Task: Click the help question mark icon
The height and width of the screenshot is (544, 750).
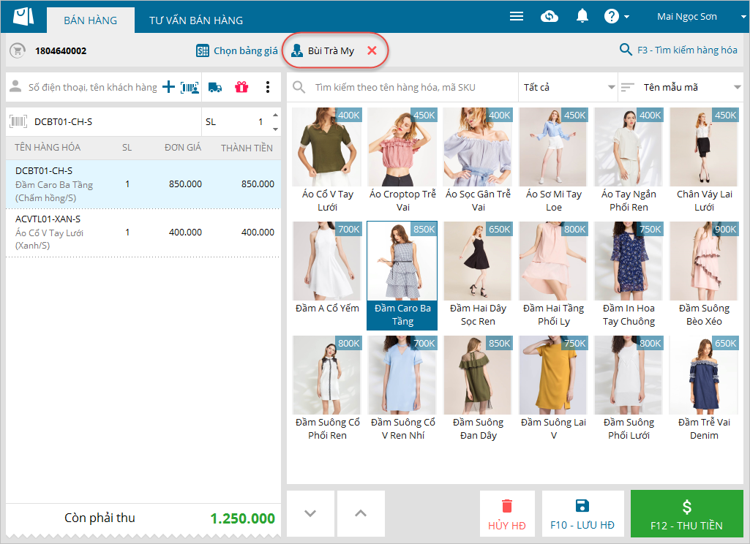Action: pyautogui.click(x=612, y=16)
